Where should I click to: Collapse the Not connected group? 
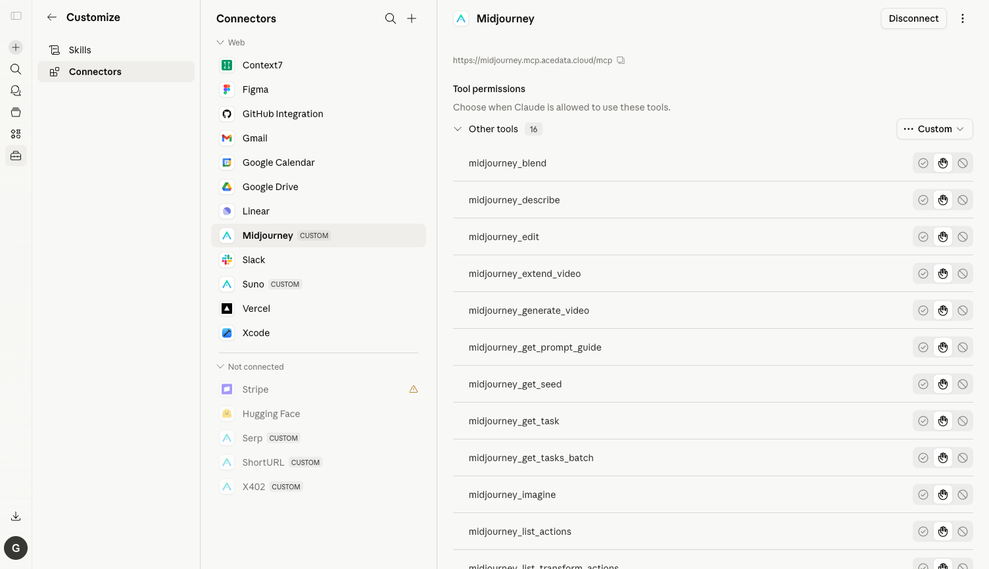click(251, 367)
